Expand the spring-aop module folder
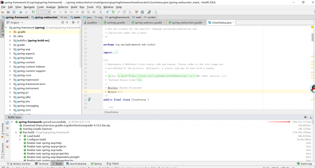The image size is (315, 168). [10, 49]
